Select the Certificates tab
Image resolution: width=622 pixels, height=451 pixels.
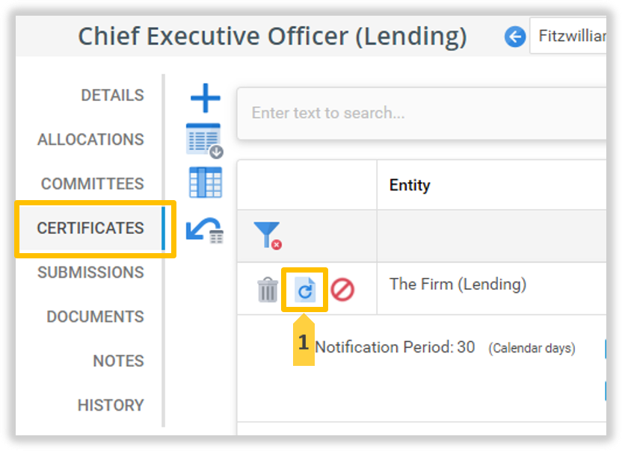pyautogui.click(x=90, y=228)
